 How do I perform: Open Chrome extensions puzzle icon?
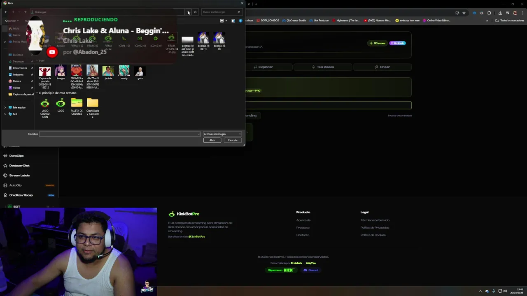pyautogui.click(x=490, y=13)
